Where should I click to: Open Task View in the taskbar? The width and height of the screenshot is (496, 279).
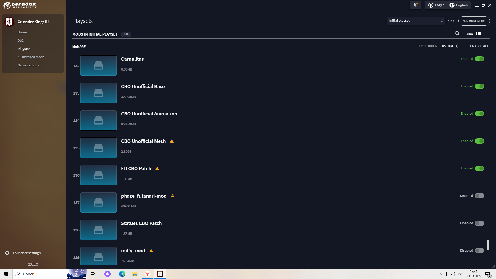point(93,274)
